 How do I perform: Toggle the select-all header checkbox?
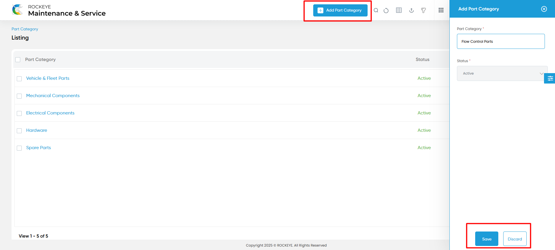[18, 60]
